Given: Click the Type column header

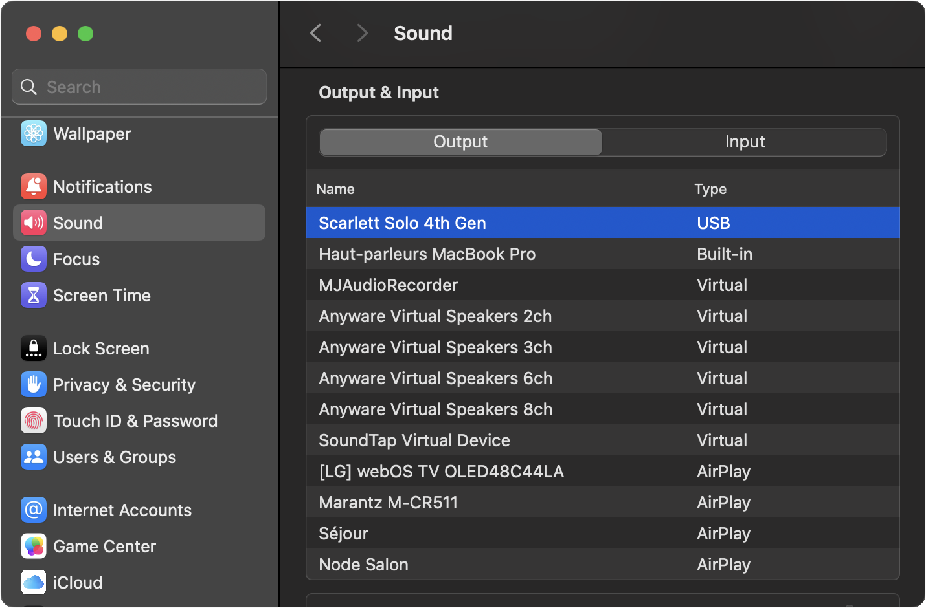Looking at the screenshot, I should pos(710,189).
